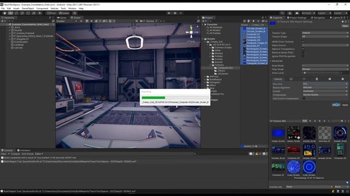350x196 pixels.
Task: Click the scene orientation gizmo
Action: pyautogui.click(x=191, y=32)
